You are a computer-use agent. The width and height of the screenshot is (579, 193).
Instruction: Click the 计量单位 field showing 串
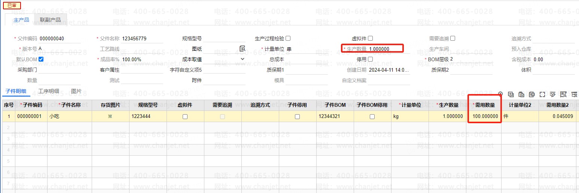pyautogui.click(x=307, y=49)
